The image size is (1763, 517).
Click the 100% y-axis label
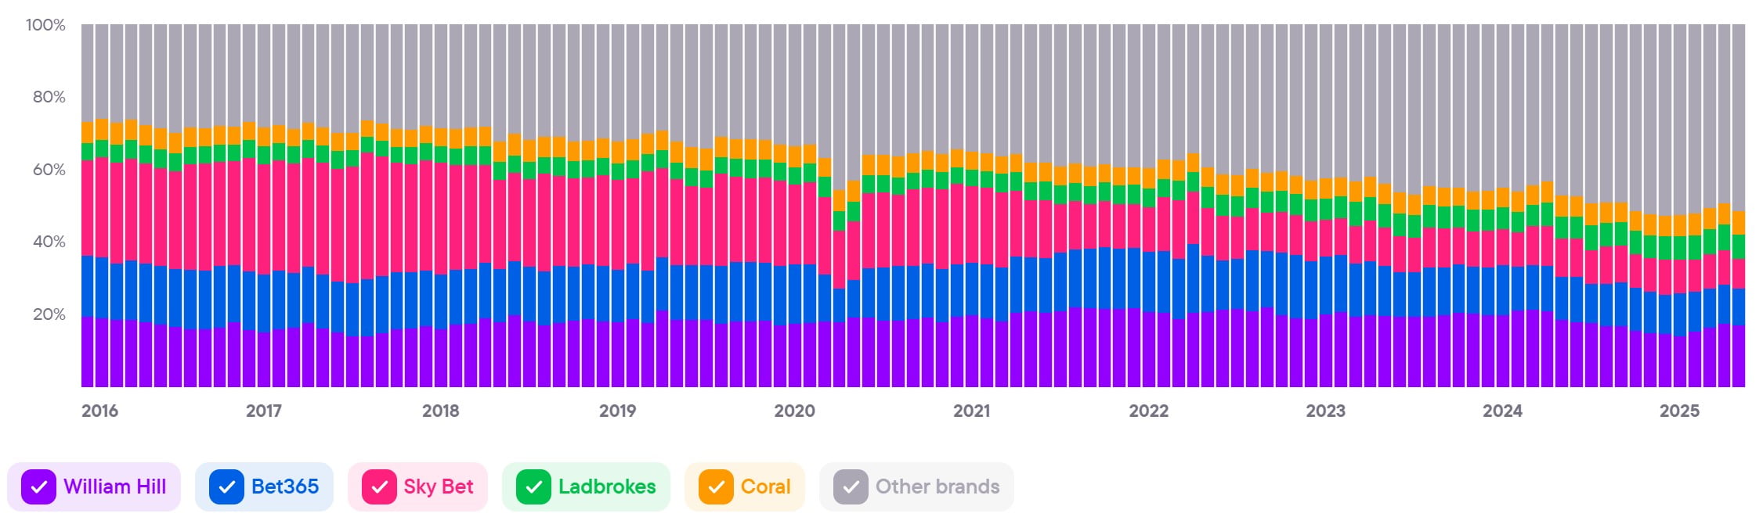(x=45, y=25)
